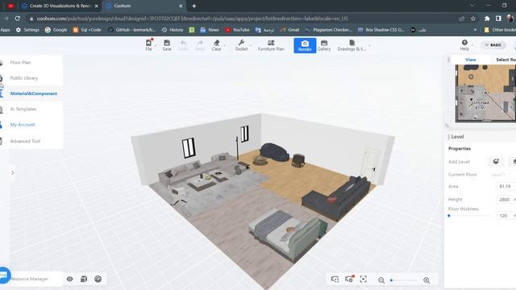Edit the Height field 2800

coord(506,200)
